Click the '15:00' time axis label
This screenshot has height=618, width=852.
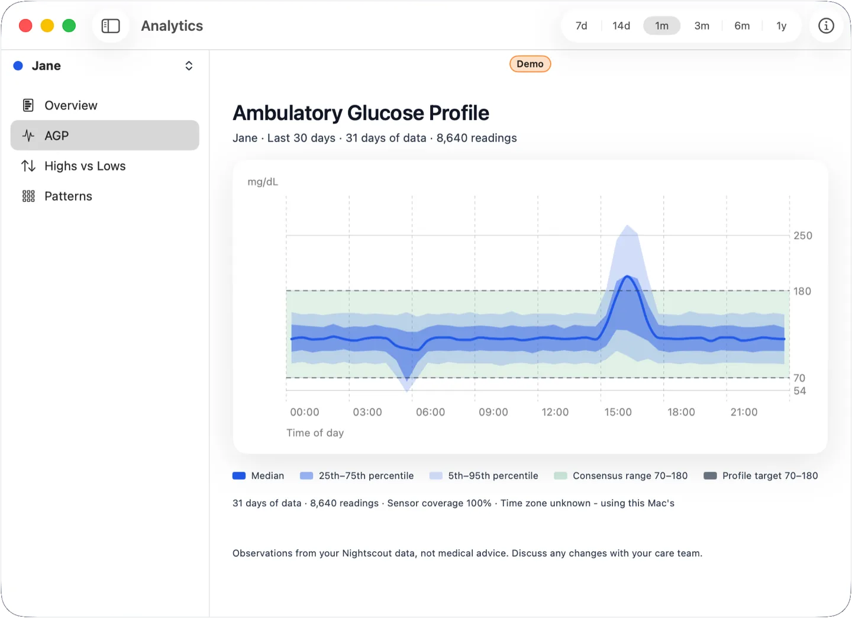pyautogui.click(x=618, y=412)
